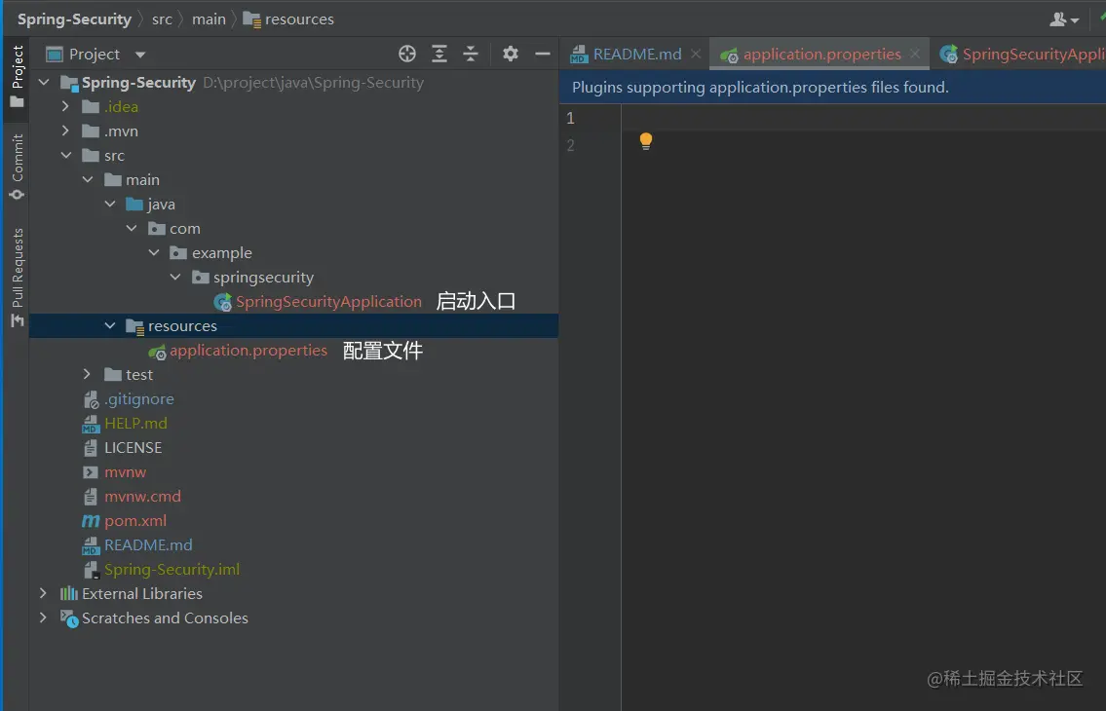
Task: Select pom.xml file in tree
Action: [135, 520]
